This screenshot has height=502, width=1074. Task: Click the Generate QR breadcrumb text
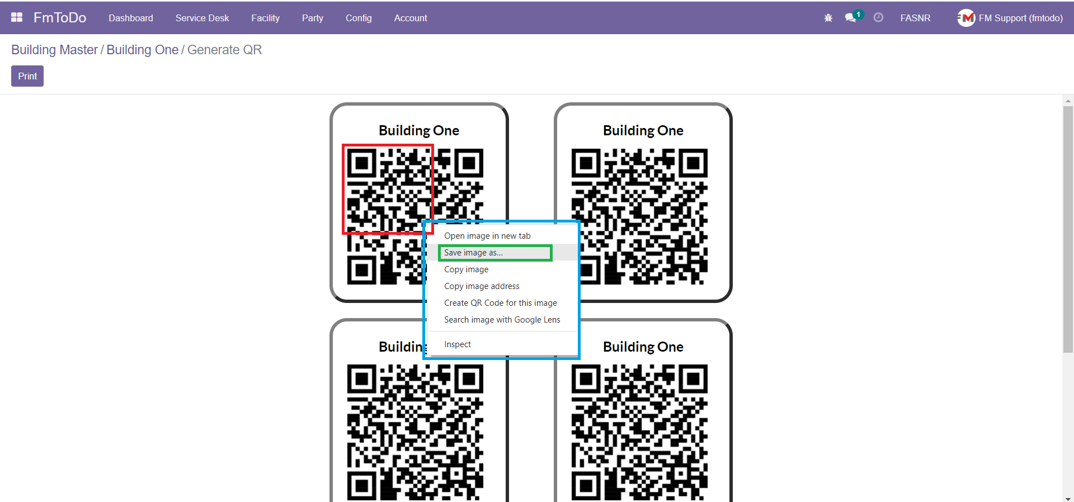coord(224,50)
